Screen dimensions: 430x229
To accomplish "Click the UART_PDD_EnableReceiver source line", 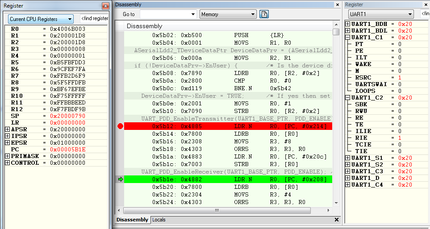I will pos(228,172).
